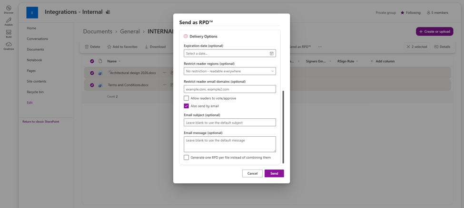This screenshot has height=208, width=464.
Task: Go to Home in the site navigation
Action: tap(31, 28)
